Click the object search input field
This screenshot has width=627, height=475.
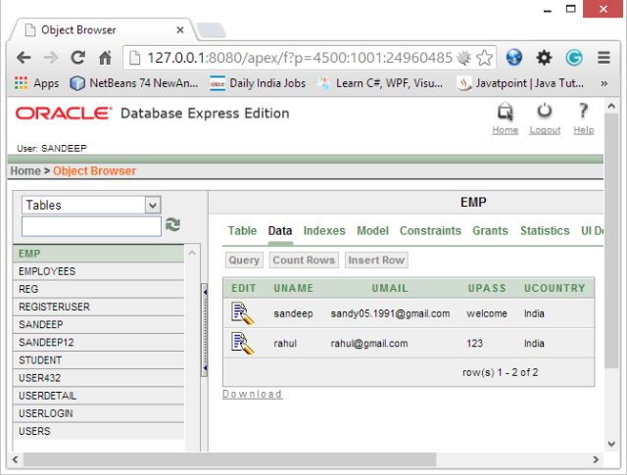91,226
